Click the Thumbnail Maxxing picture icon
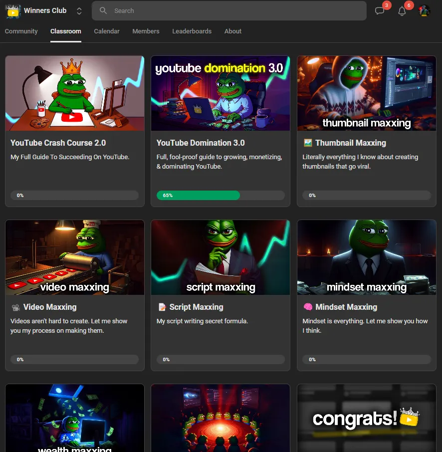The height and width of the screenshot is (452, 442). click(308, 143)
